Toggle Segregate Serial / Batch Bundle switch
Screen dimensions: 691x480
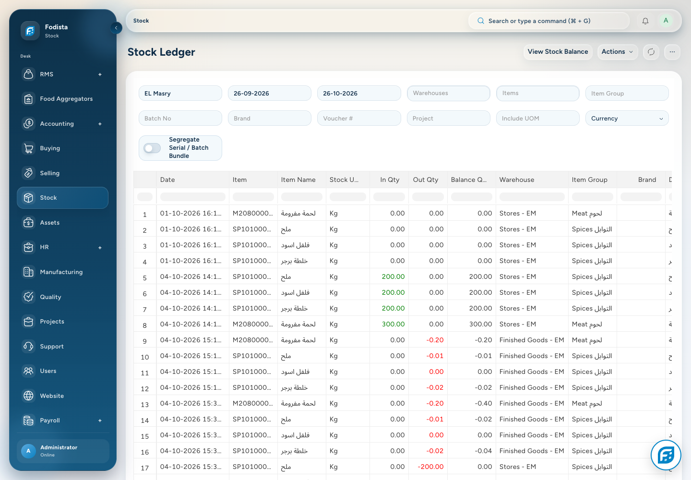click(152, 148)
